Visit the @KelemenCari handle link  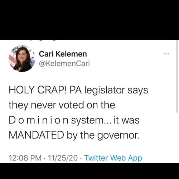64,63
